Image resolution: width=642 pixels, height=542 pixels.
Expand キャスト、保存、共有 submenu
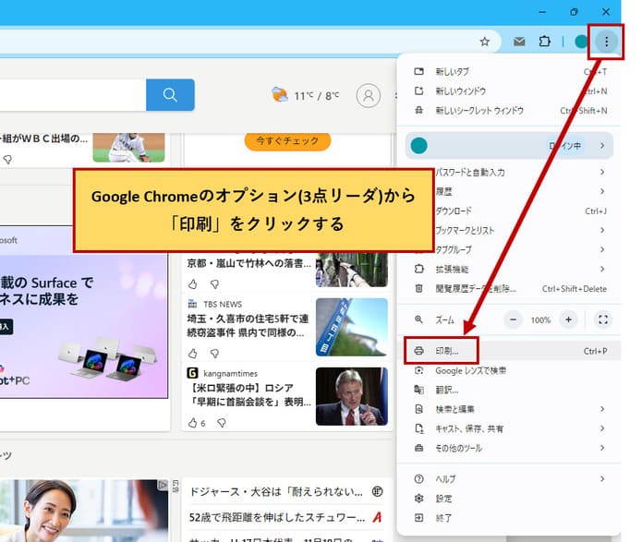coord(510,428)
